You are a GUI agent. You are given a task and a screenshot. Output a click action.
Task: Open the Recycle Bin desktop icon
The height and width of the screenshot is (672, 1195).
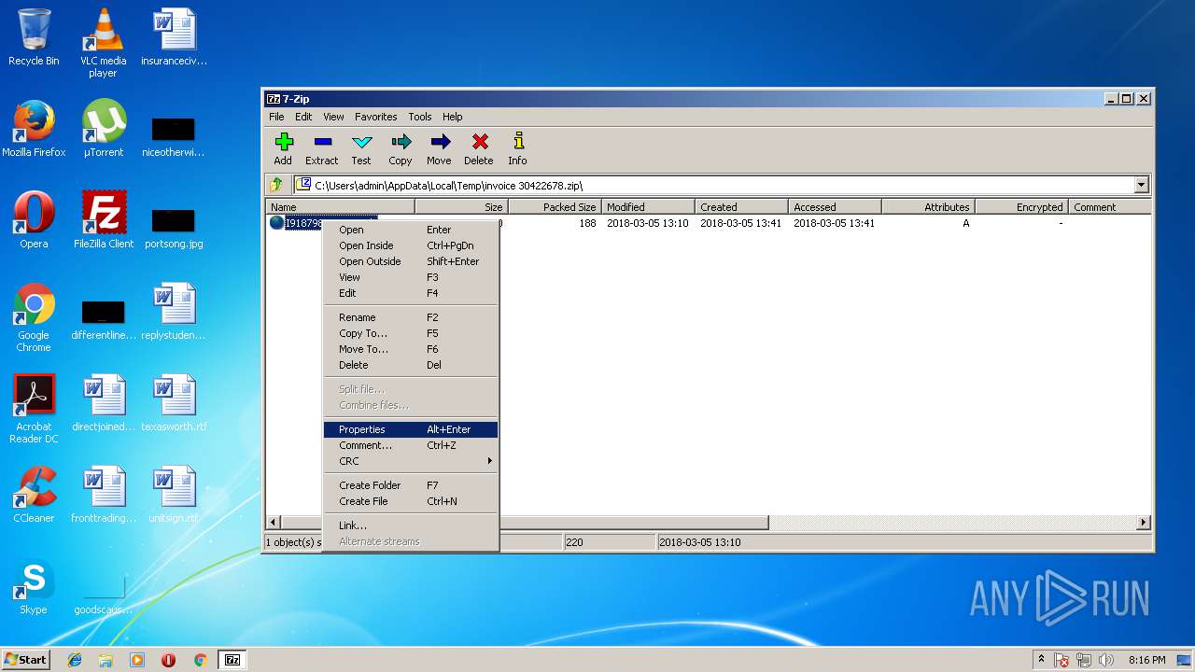pos(34,37)
